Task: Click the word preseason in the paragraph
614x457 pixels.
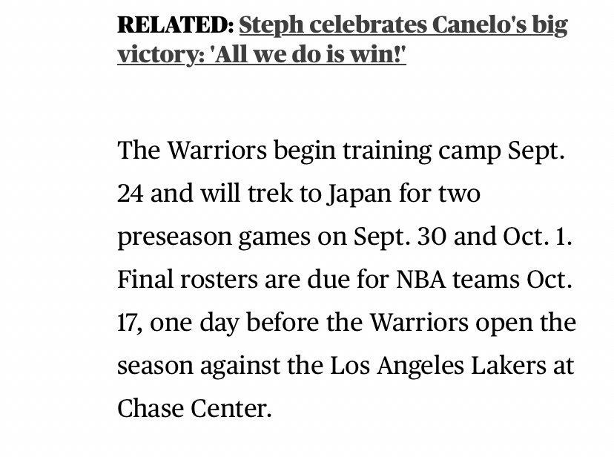Action: (175, 237)
